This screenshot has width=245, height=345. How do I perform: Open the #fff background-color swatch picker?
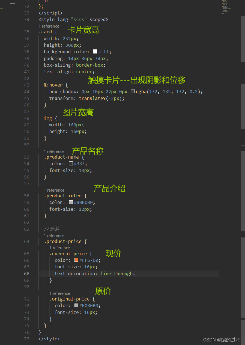(x=95, y=52)
